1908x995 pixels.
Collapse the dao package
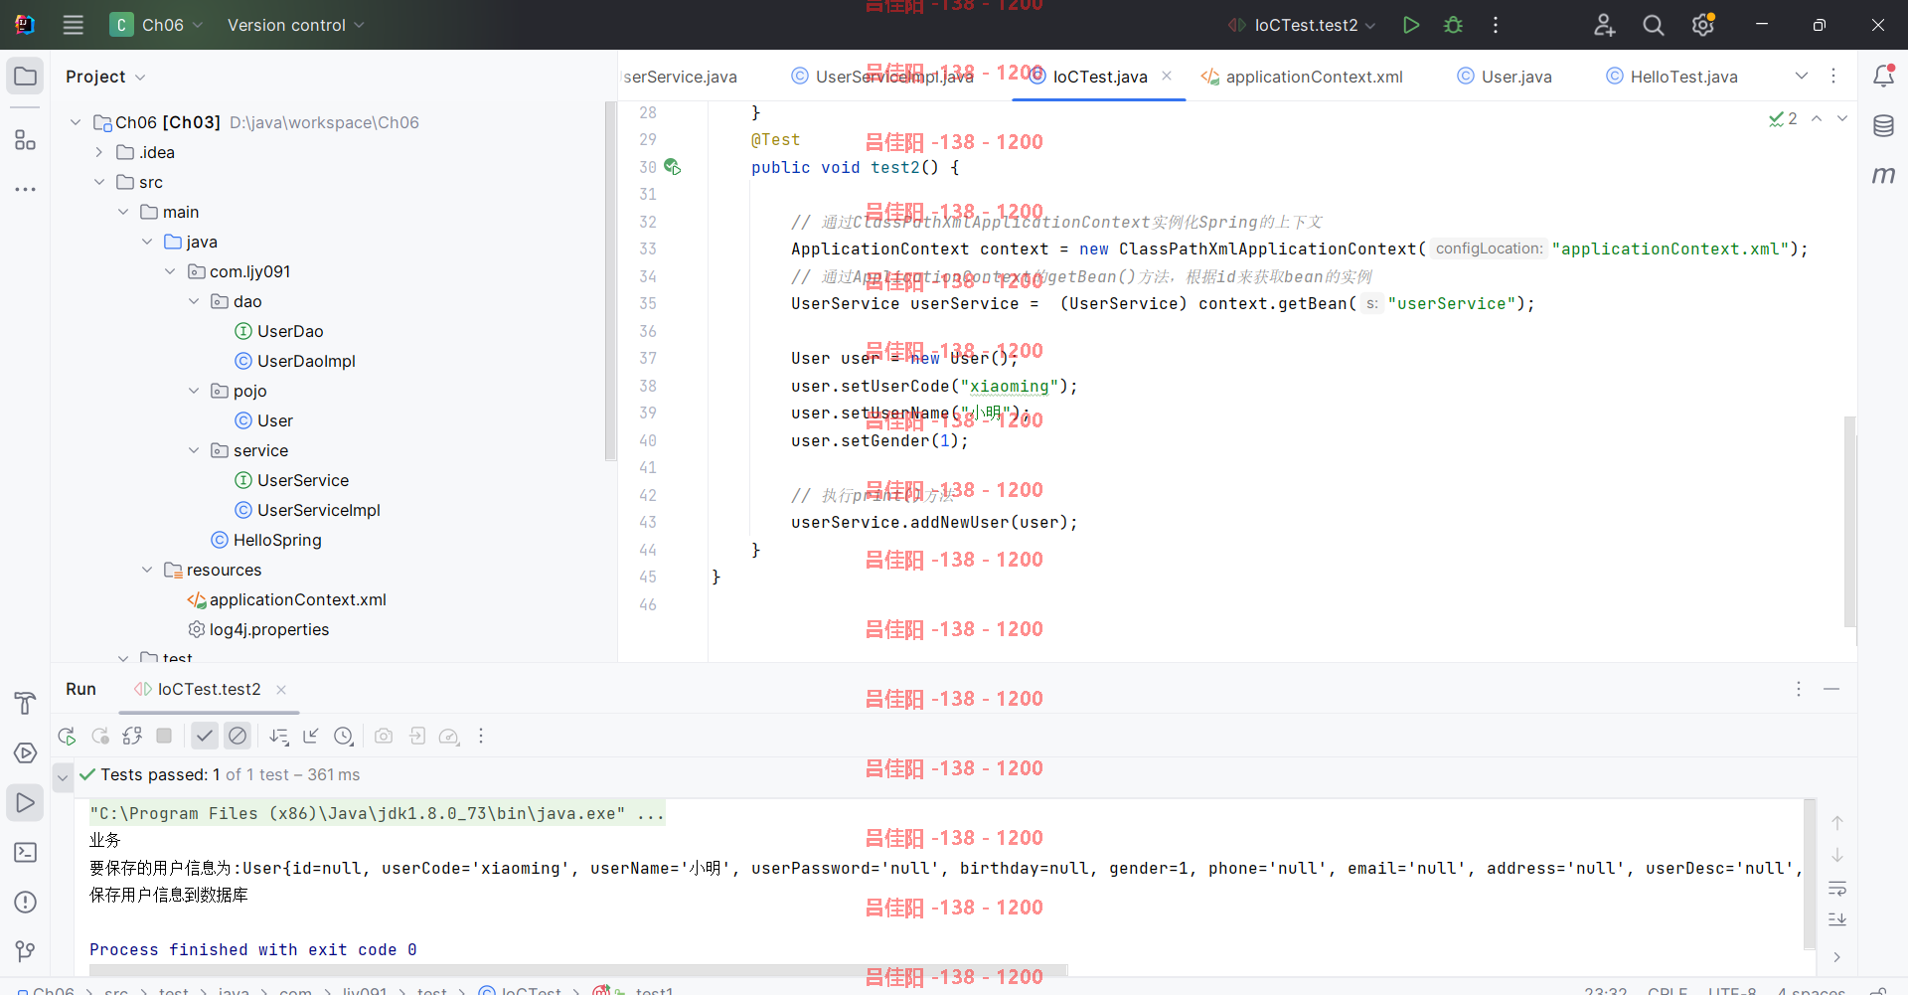pyautogui.click(x=194, y=301)
